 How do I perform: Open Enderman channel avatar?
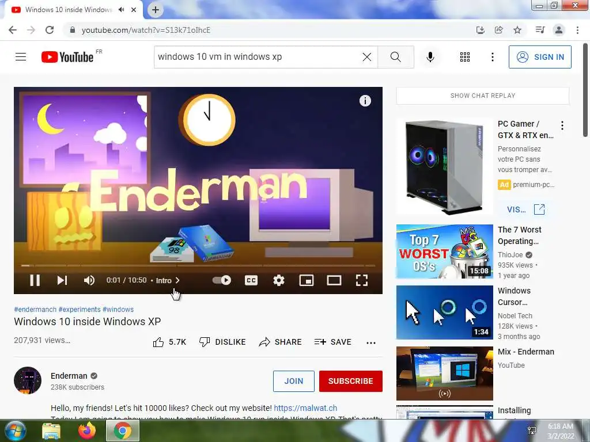(28, 380)
